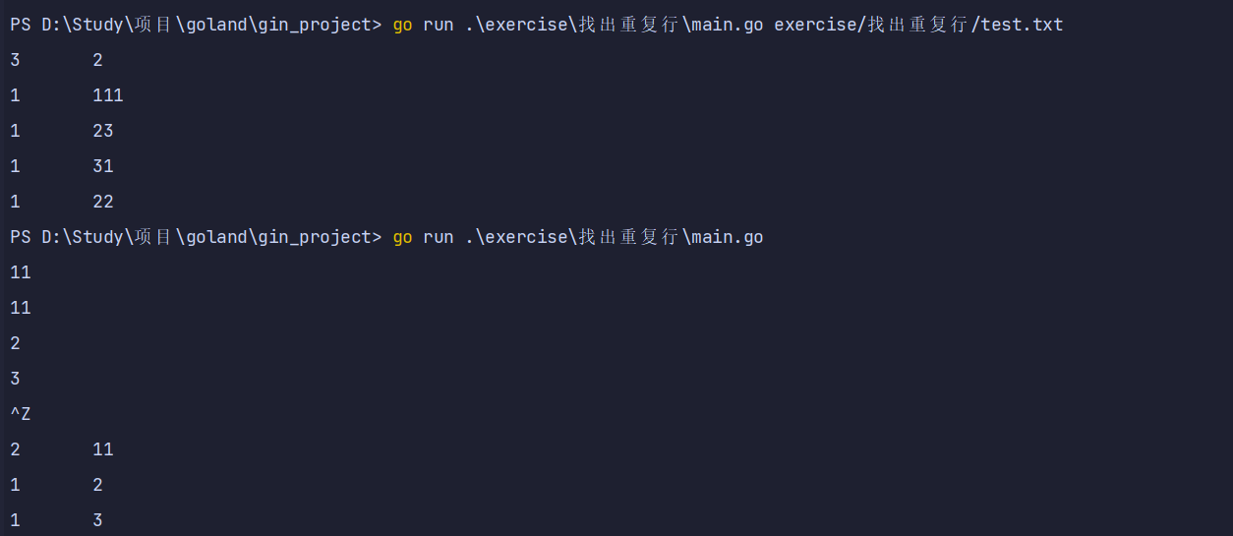Click the second typed input line '11'
1233x536 pixels.
(x=21, y=308)
